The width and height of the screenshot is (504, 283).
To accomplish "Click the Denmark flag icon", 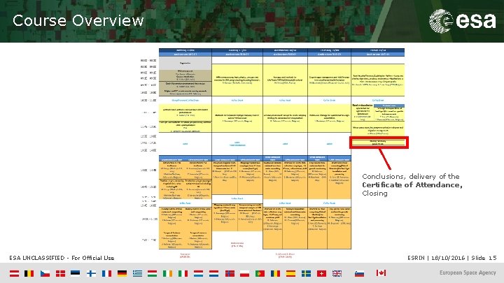I will tap(60, 273).
